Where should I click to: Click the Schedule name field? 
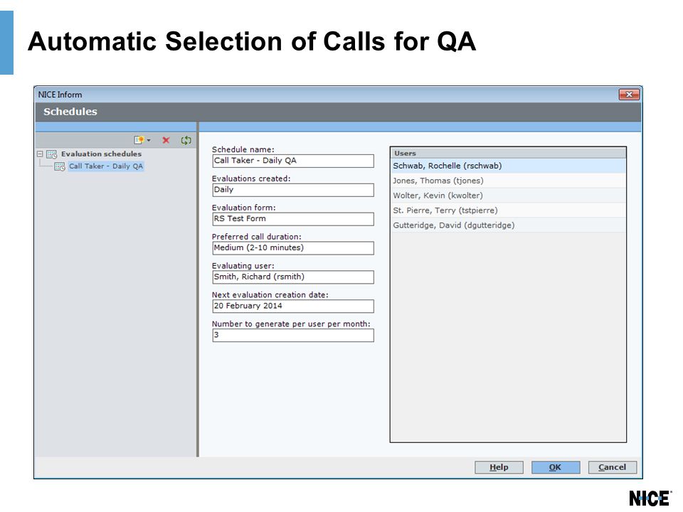293,161
